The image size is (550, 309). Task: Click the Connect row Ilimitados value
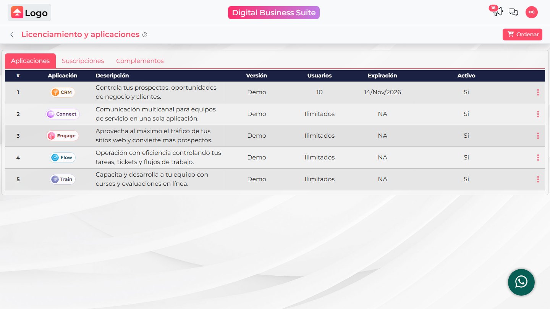[x=320, y=114]
